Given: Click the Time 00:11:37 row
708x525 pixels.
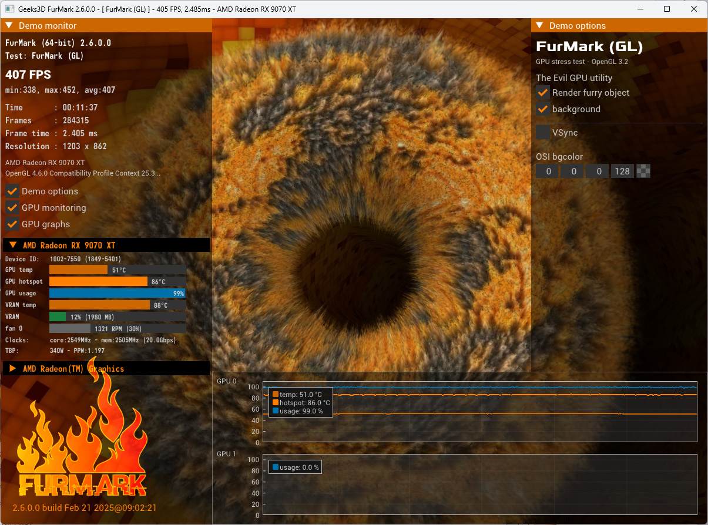Looking at the screenshot, I should pos(52,107).
